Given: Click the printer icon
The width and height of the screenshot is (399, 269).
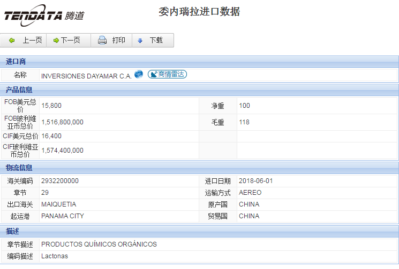Looking at the screenshot, I should (x=102, y=41).
